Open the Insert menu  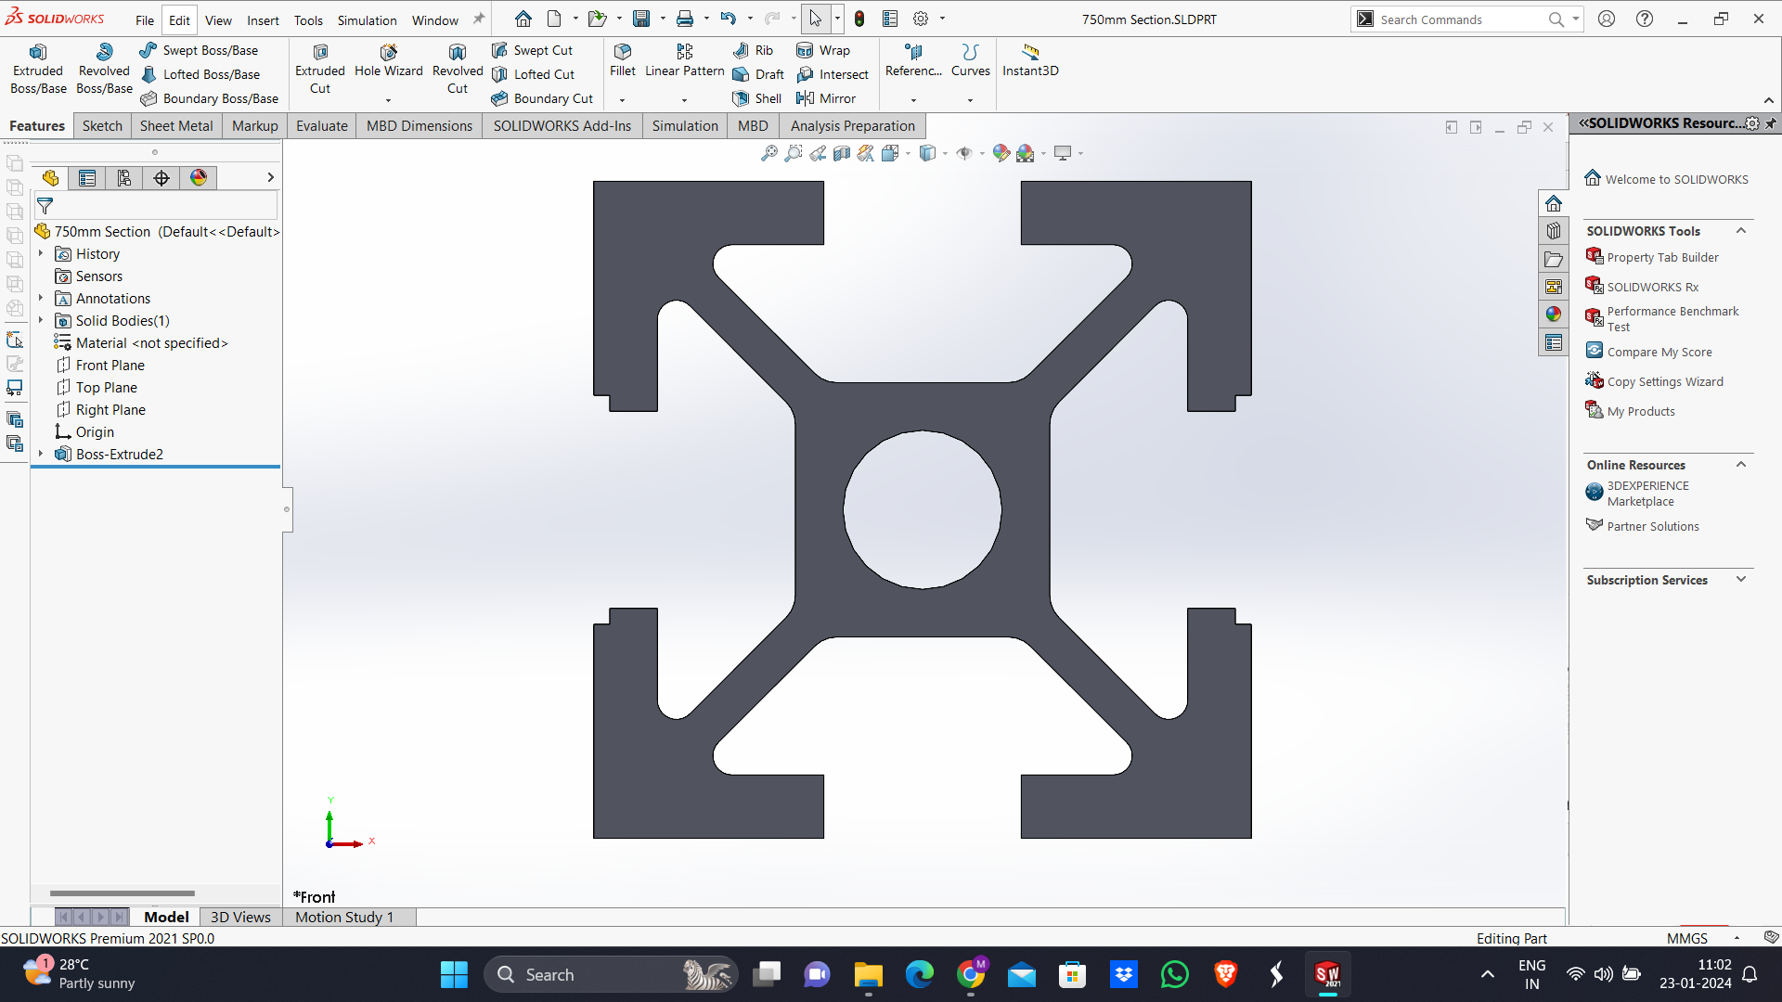[x=263, y=20]
